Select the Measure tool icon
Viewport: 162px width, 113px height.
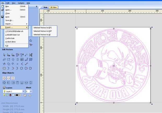[x=26, y=55]
